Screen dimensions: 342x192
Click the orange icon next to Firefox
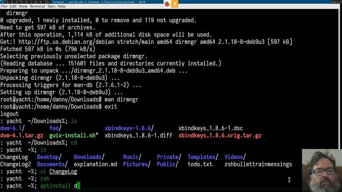tap(175, 4)
